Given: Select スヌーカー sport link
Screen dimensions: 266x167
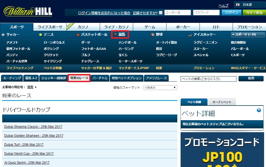Looking at the screenshot, I should (x=201, y=49).
